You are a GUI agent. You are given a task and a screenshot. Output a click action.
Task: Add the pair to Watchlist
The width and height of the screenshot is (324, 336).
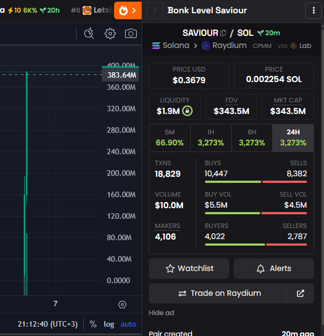click(189, 268)
